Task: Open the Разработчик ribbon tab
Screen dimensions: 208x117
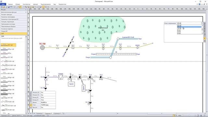Action: (x=62, y=4)
